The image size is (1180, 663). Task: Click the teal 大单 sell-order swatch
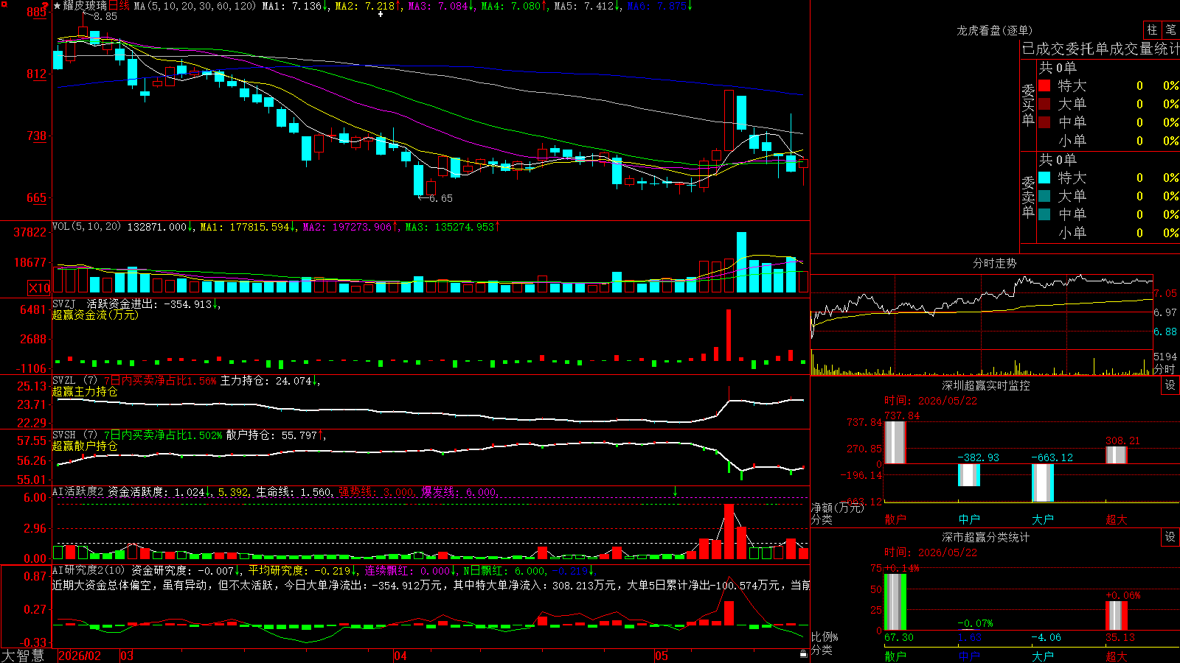pos(1044,196)
